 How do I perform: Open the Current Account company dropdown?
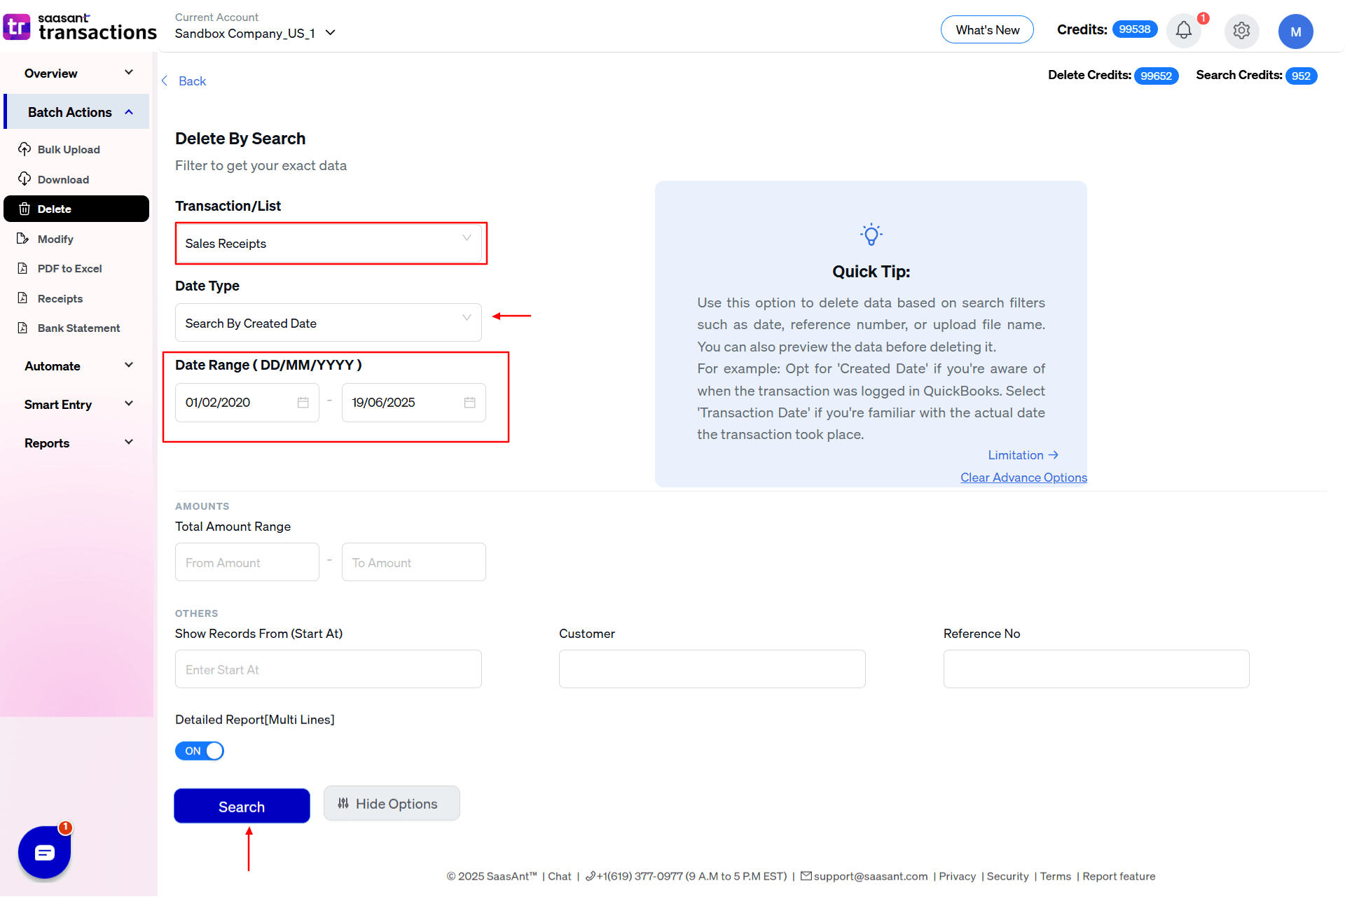point(255,34)
